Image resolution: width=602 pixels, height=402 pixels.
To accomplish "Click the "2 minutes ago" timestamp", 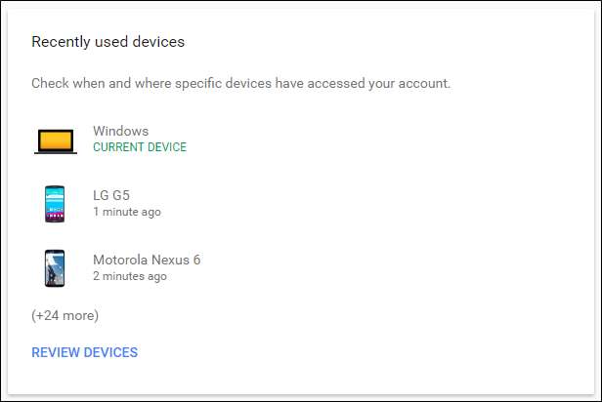I will (130, 276).
